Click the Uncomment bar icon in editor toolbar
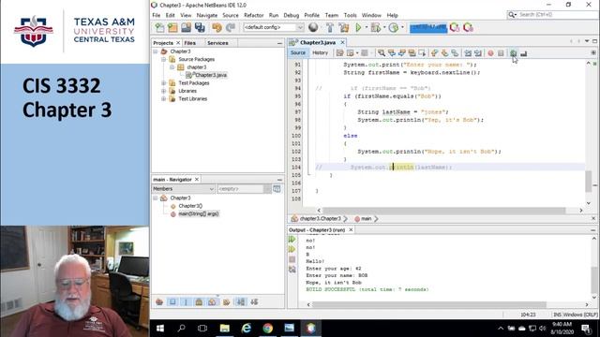This screenshot has width=600, height=337. [523, 53]
